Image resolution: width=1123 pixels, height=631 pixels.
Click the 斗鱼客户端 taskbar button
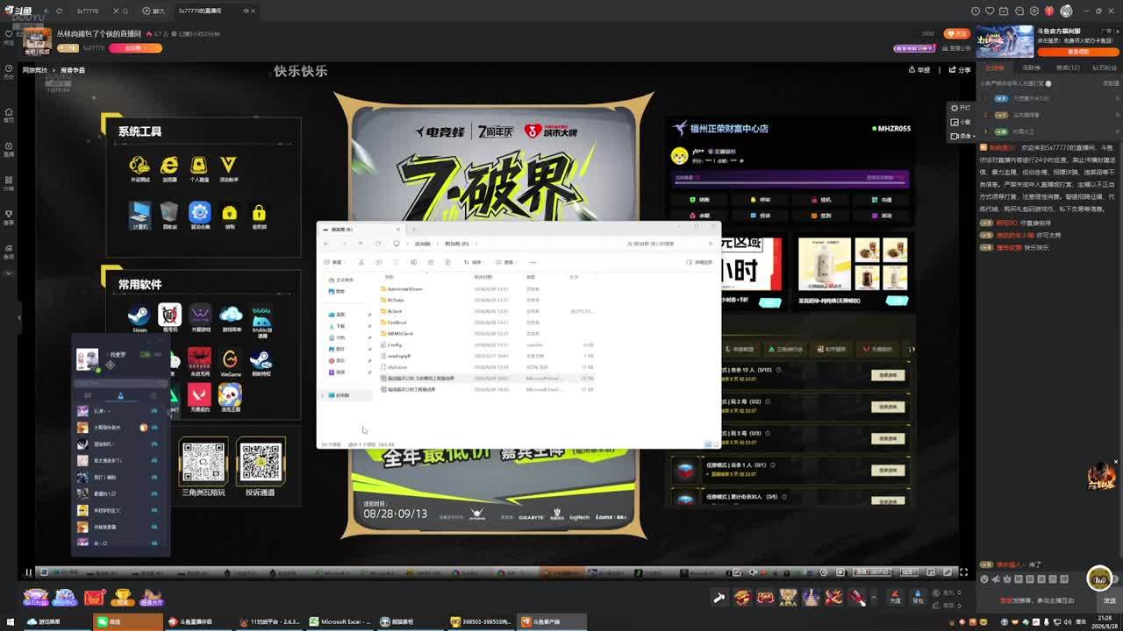tap(553, 621)
